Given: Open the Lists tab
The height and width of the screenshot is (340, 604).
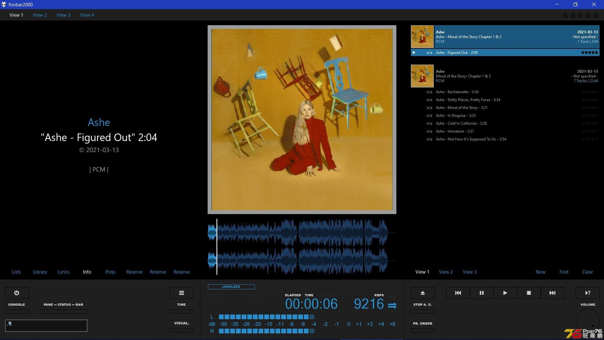Looking at the screenshot, I should pos(16,272).
